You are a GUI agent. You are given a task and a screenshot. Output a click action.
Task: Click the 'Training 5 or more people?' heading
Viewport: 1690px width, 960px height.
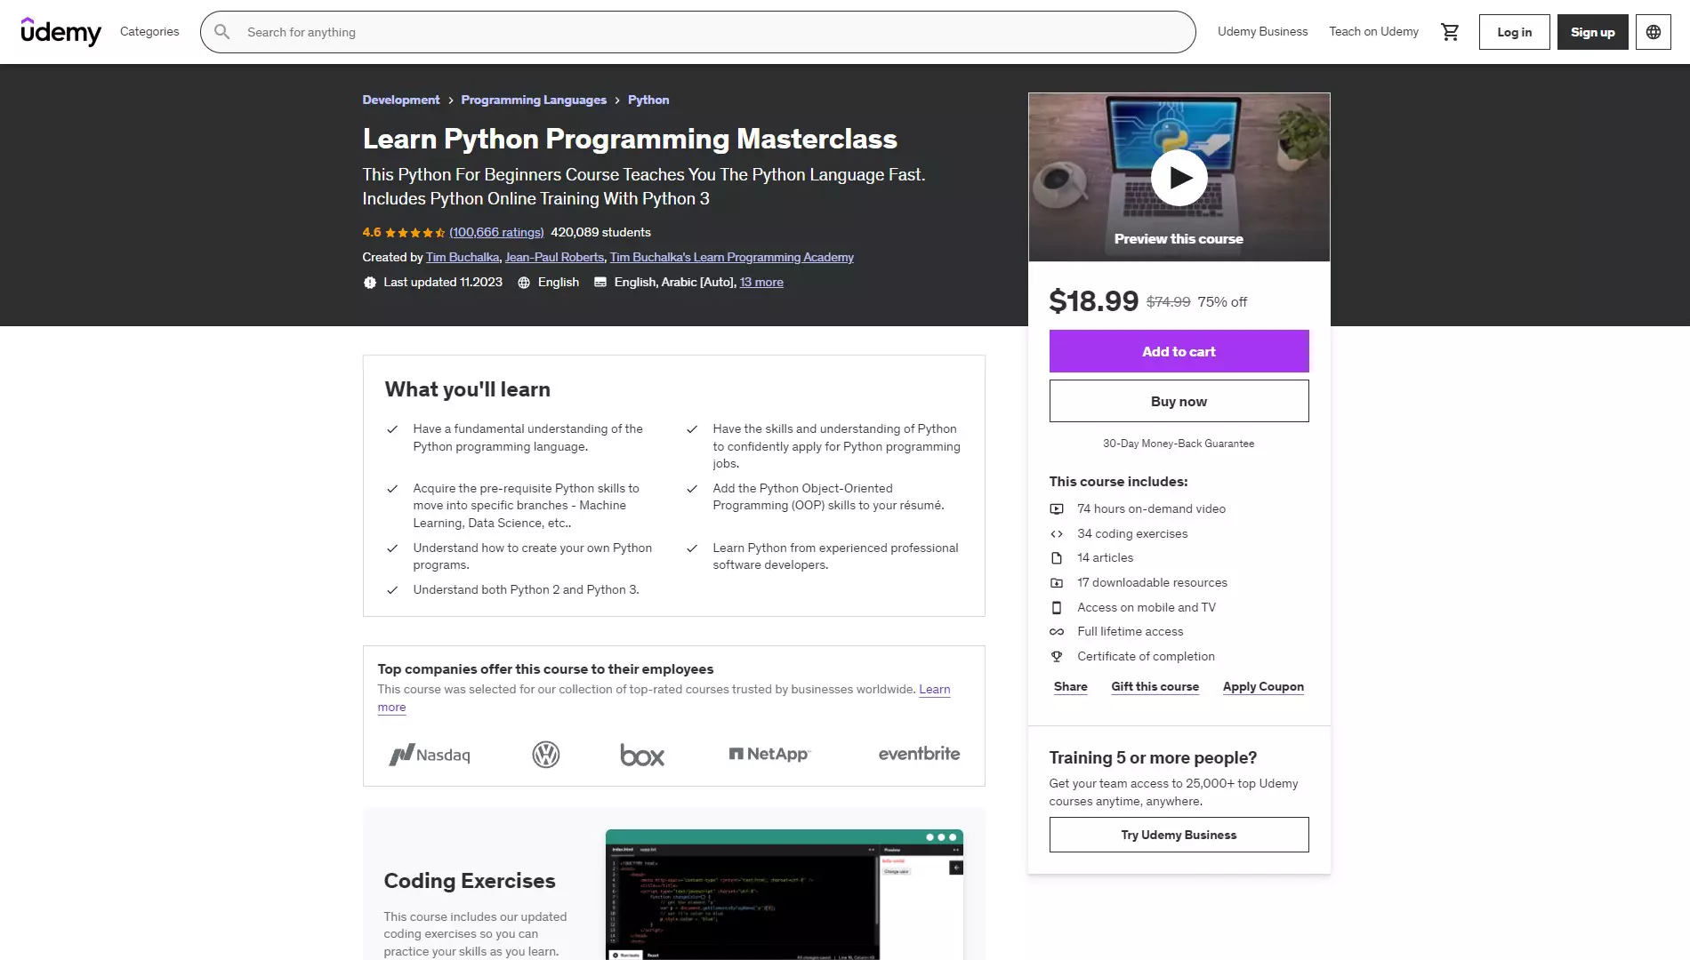[1153, 758]
